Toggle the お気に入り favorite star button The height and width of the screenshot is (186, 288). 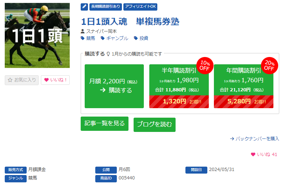pos(22,80)
